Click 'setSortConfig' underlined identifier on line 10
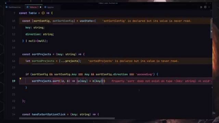 tap(63, 21)
